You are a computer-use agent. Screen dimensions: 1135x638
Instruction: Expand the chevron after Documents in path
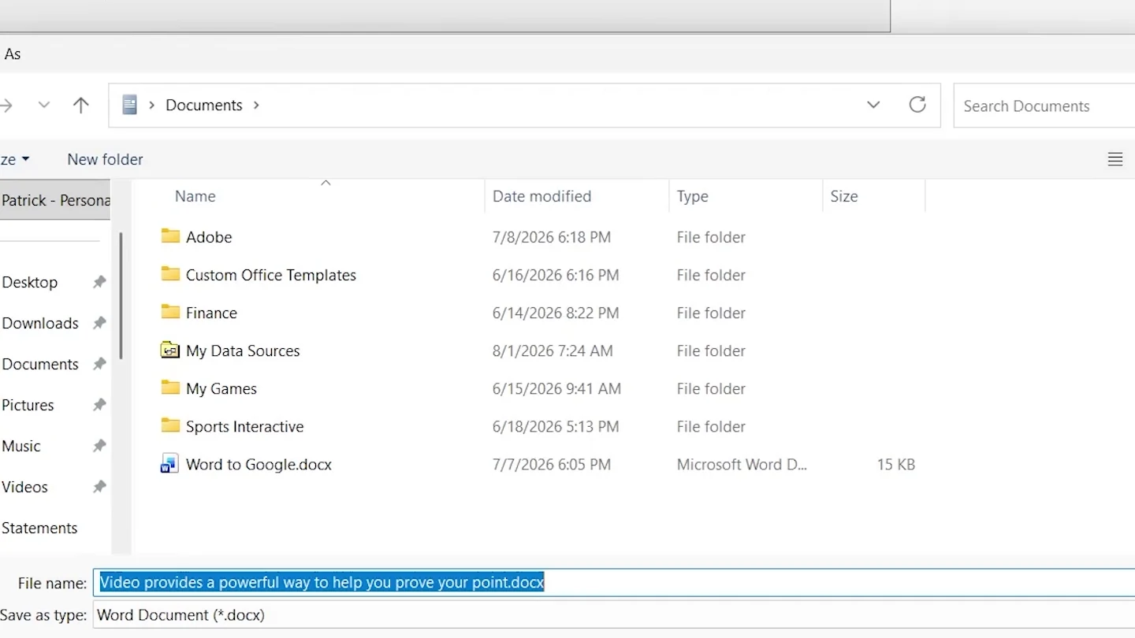[x=256, y=105]
